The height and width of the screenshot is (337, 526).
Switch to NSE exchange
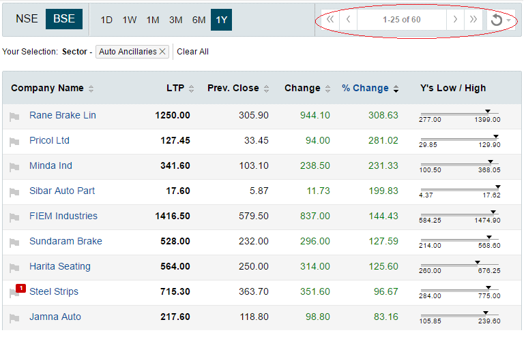[x=27, y=19]
